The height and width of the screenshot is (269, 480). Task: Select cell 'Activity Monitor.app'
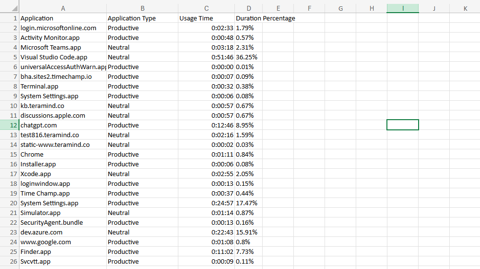[x=63, y=37]
